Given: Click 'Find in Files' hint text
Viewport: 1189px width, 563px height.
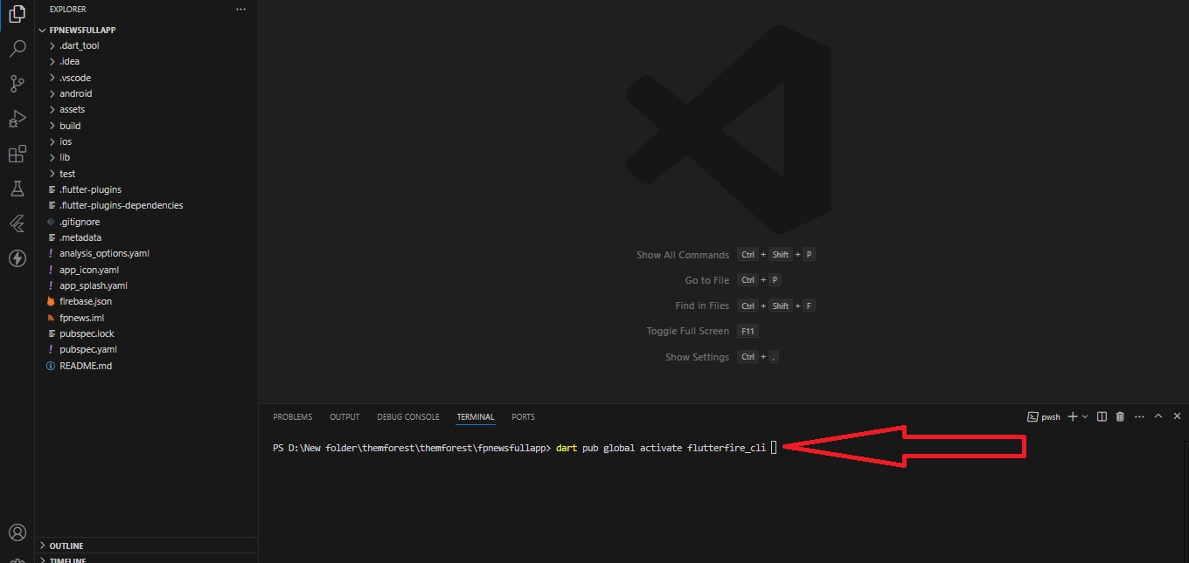Looking at the screenshot, I should click(x=702, y=306).
